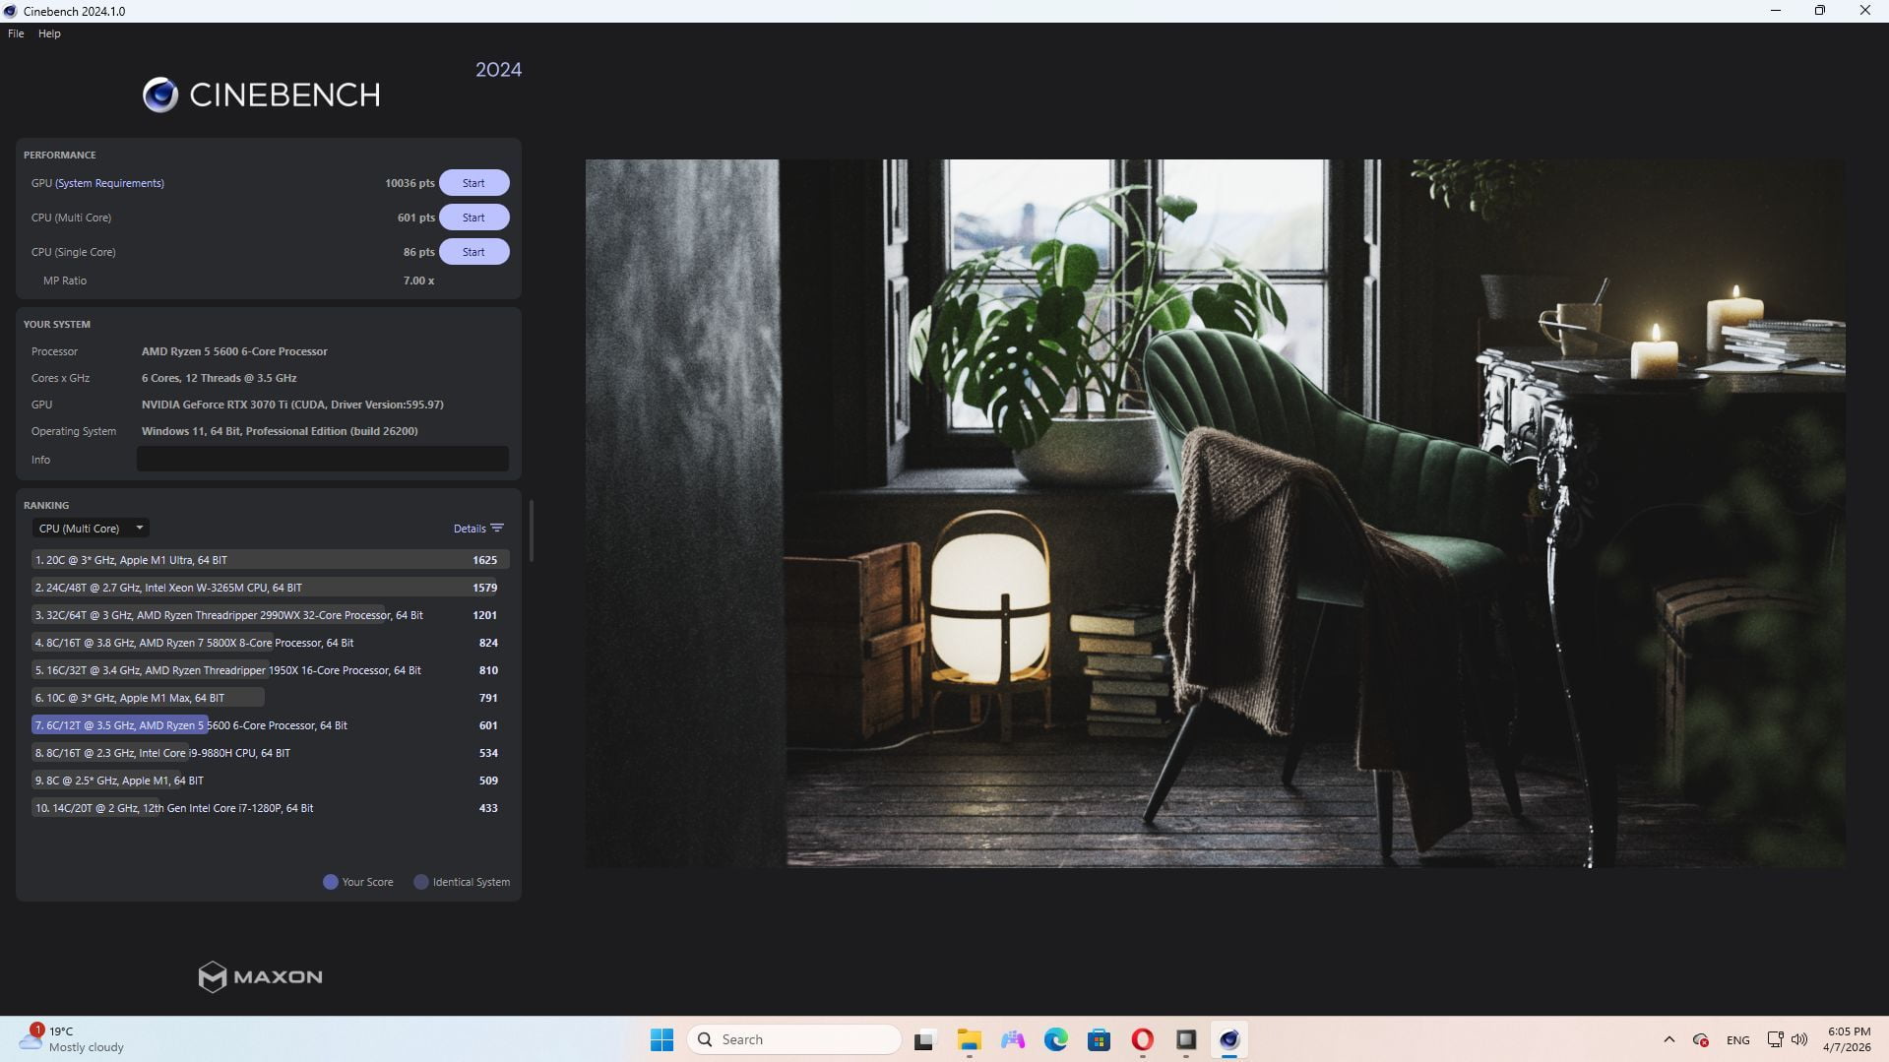Start the CPU Single Core test

(473, 252)
